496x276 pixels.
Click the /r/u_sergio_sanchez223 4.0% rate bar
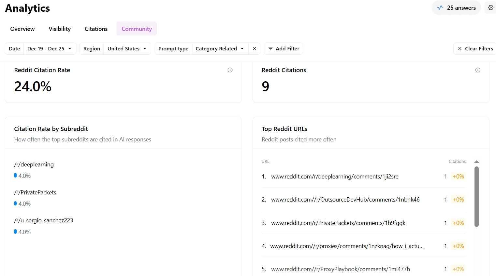(15, 231)
